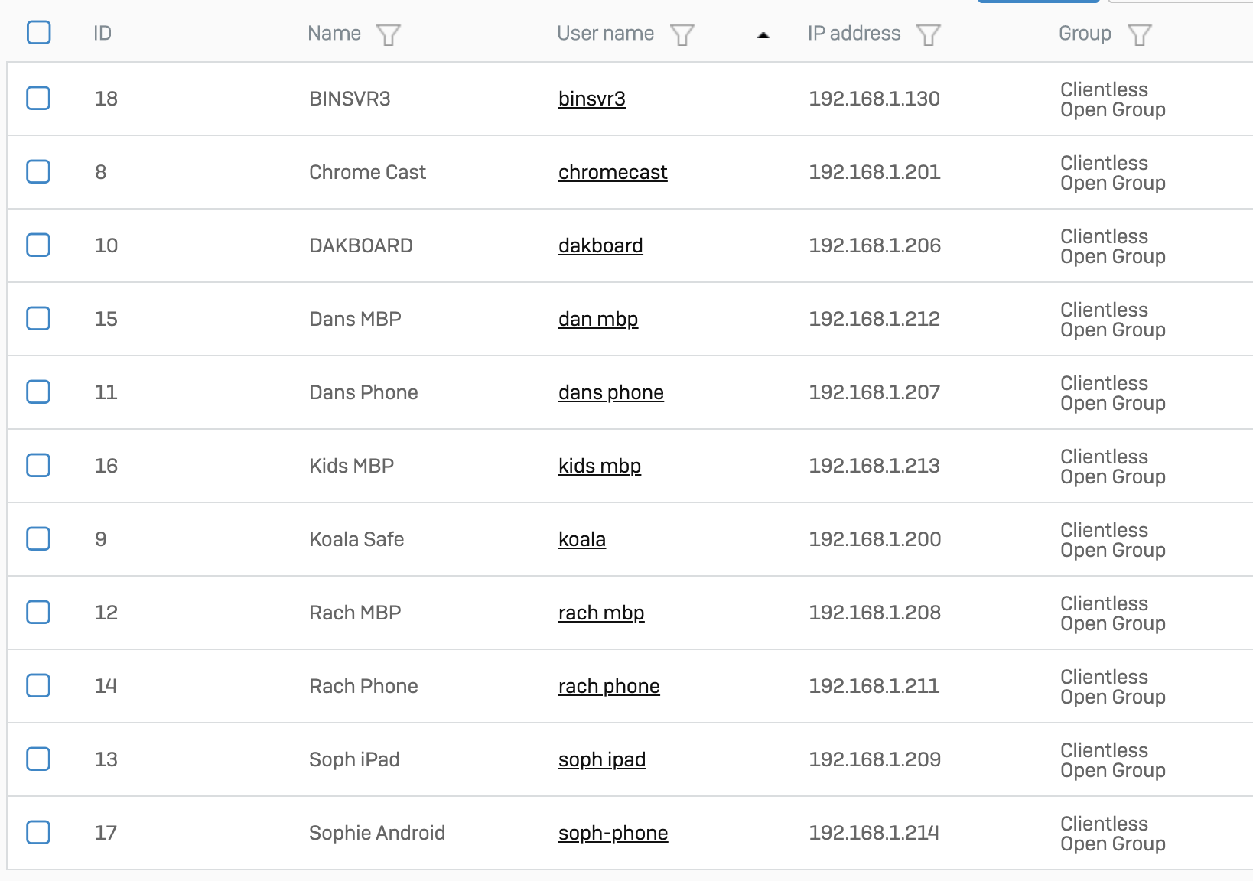This screenshot has width=1253, height=881.
Task: Open the Name column filter icon
Action: 388,34
